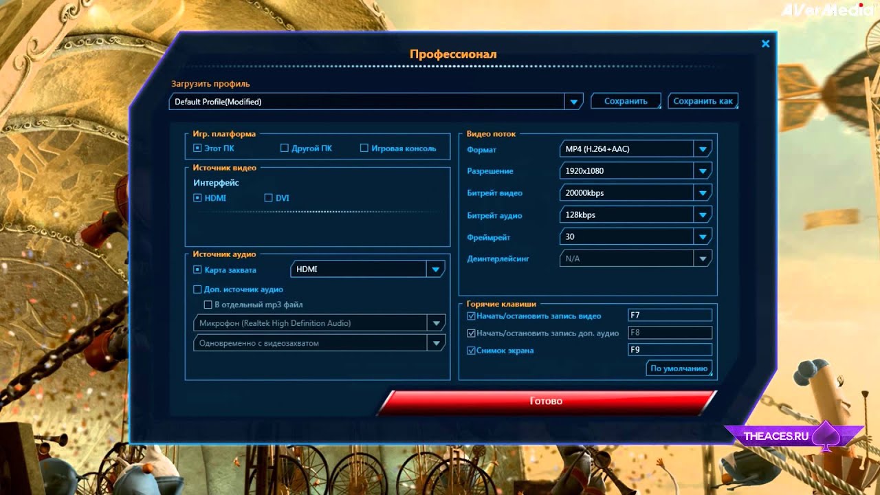Open the Битрейт аудио 128kbps dropdown
Viewport: 880px width, 495px height.
(x=636, y=215)
